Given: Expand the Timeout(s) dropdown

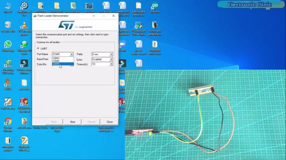Looking at the screenshot, I should [111, 64].
